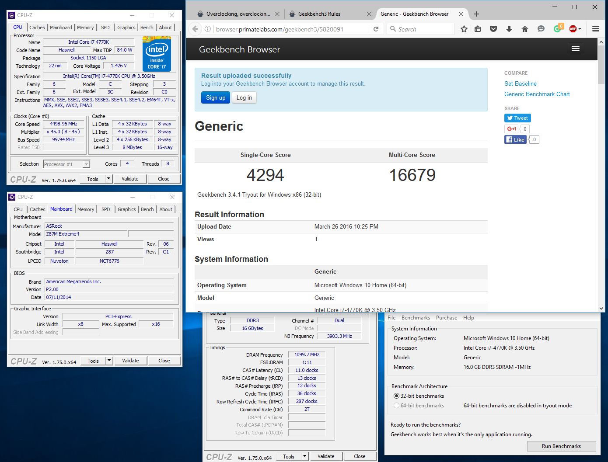Share the result with Tweet button
Screen dimensions: 608x462
[x=517, y=118]
